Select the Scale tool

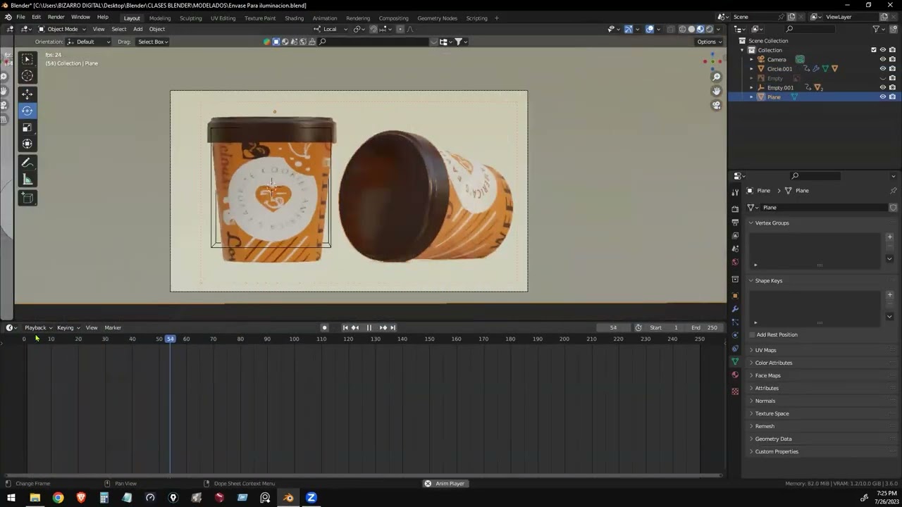pos(27,127)
